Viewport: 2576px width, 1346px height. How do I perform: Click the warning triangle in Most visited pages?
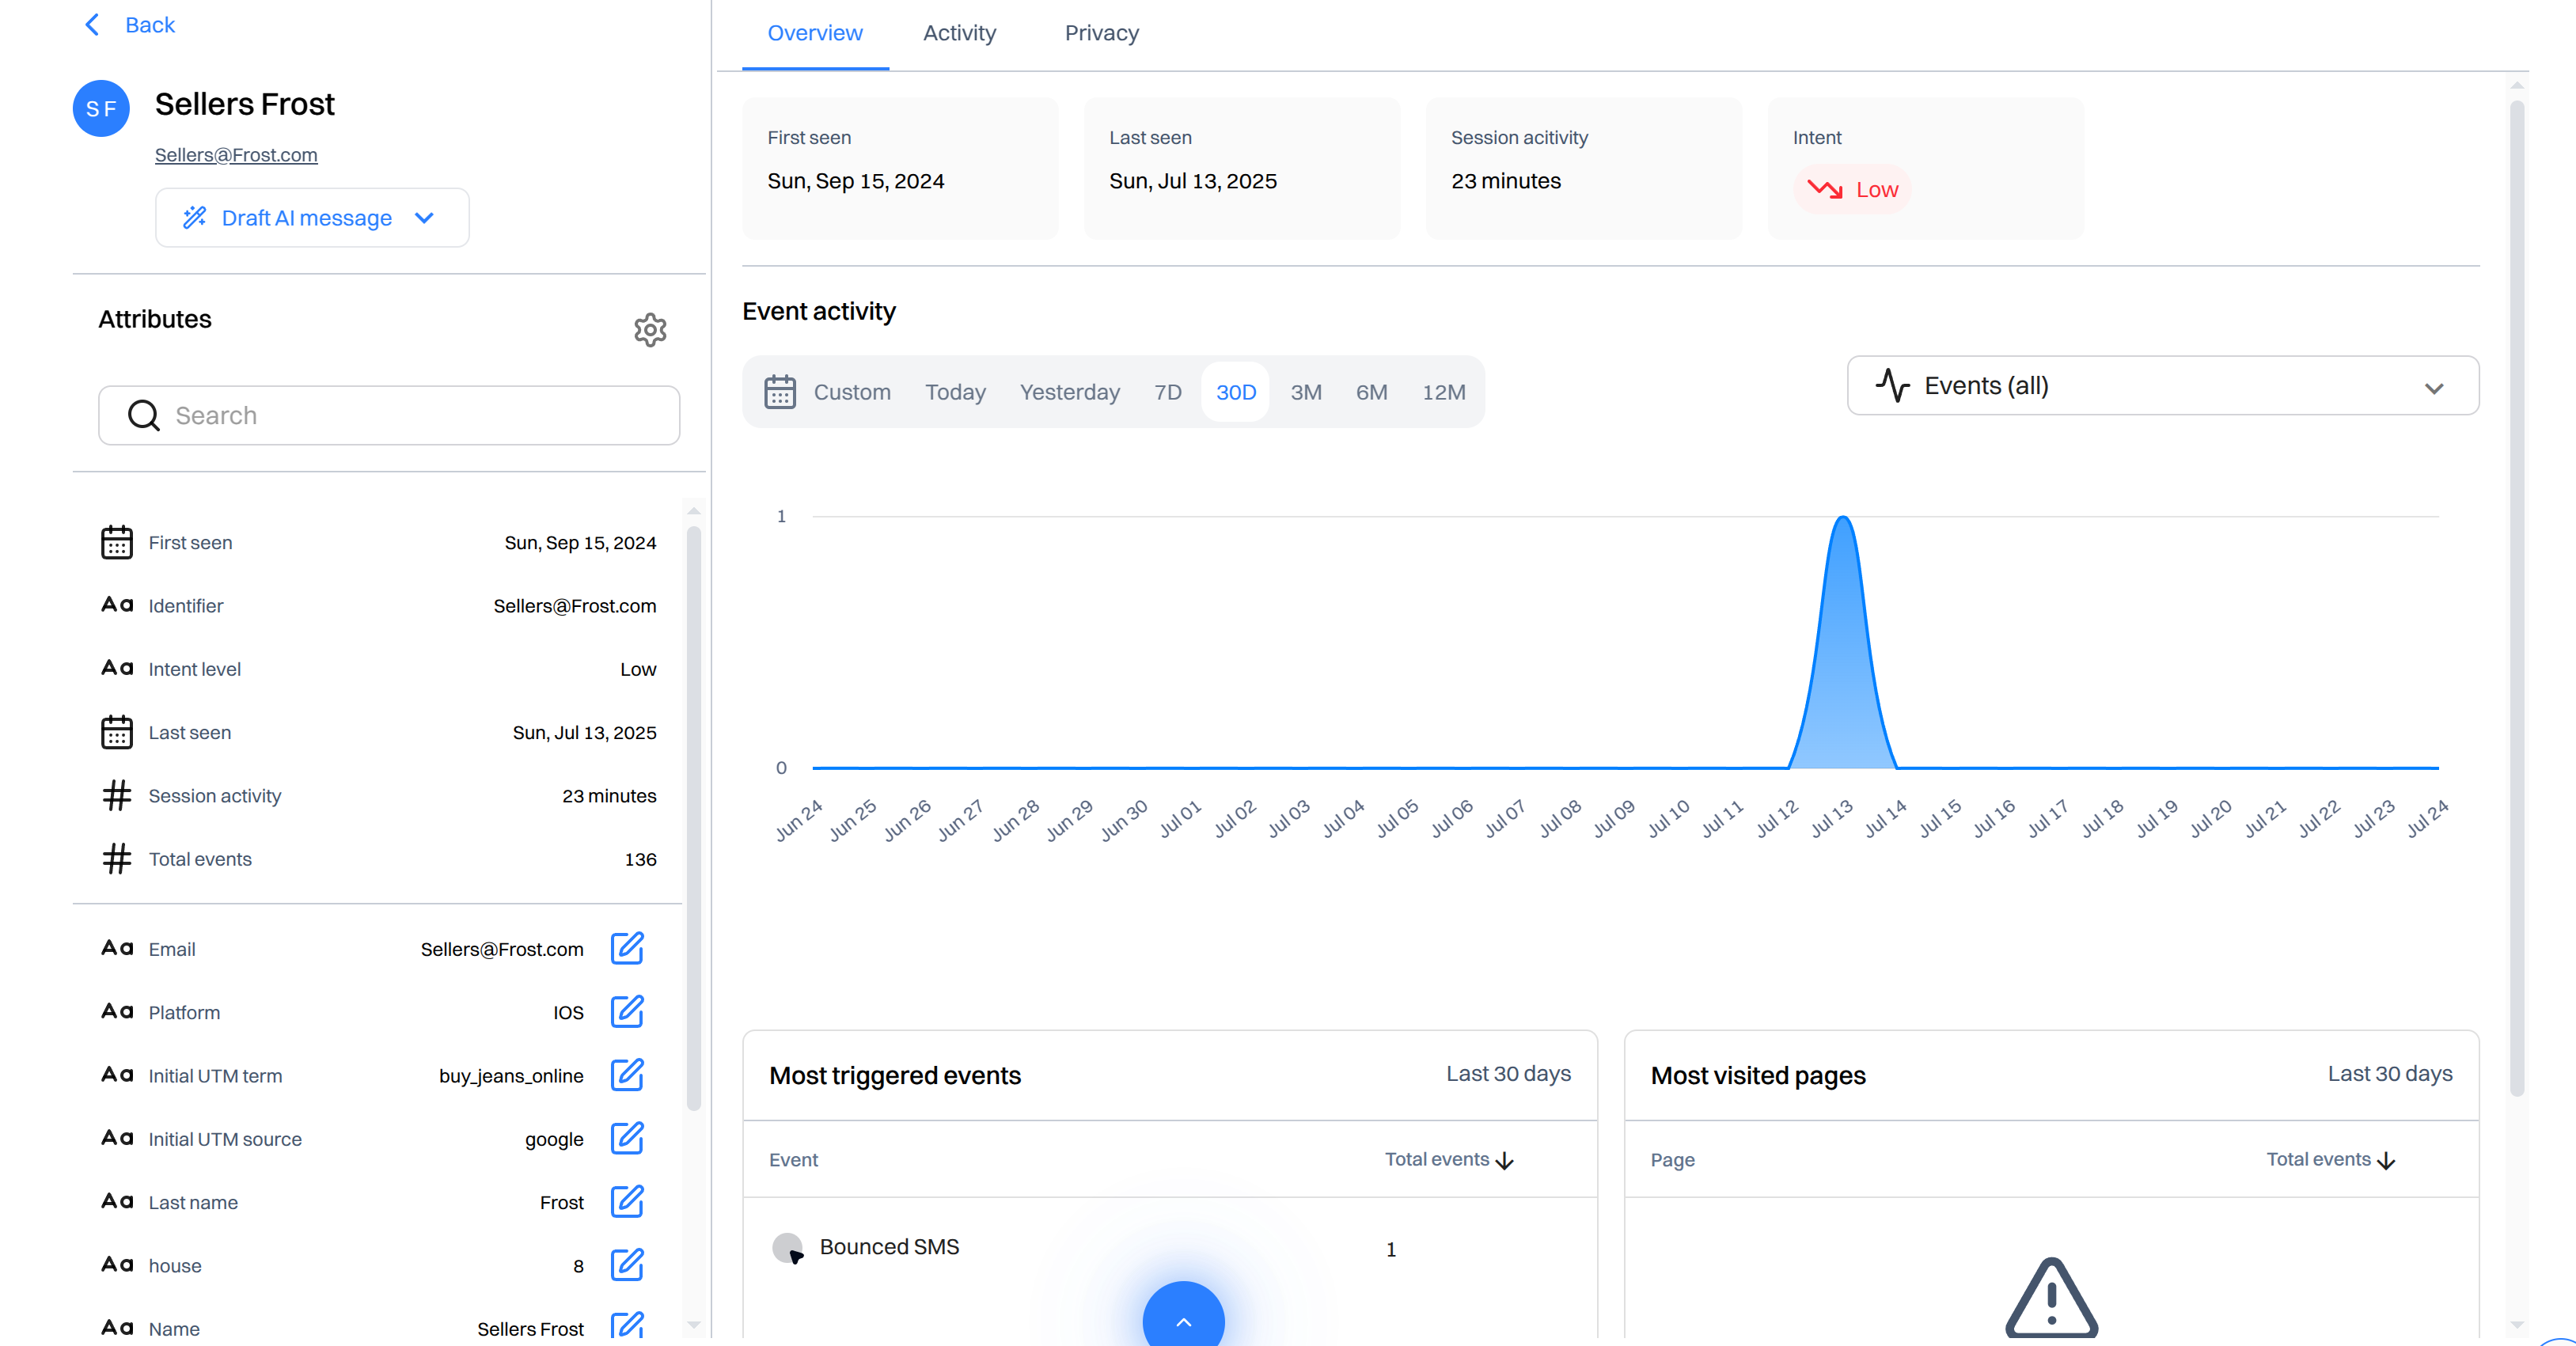(x=2051, y=1297)
